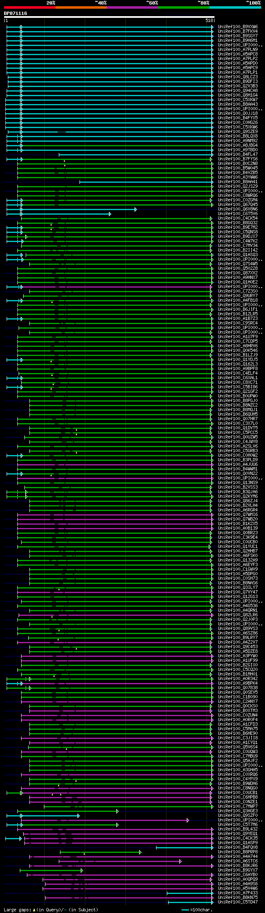Click the purple ~60% identity color bar
This screenshot has width=265, height=913.
(x=132, y=7)
